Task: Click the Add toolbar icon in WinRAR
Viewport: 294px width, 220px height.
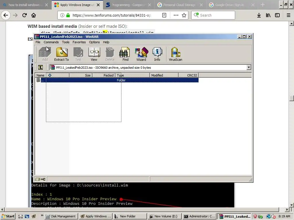Action: (45, 54)
